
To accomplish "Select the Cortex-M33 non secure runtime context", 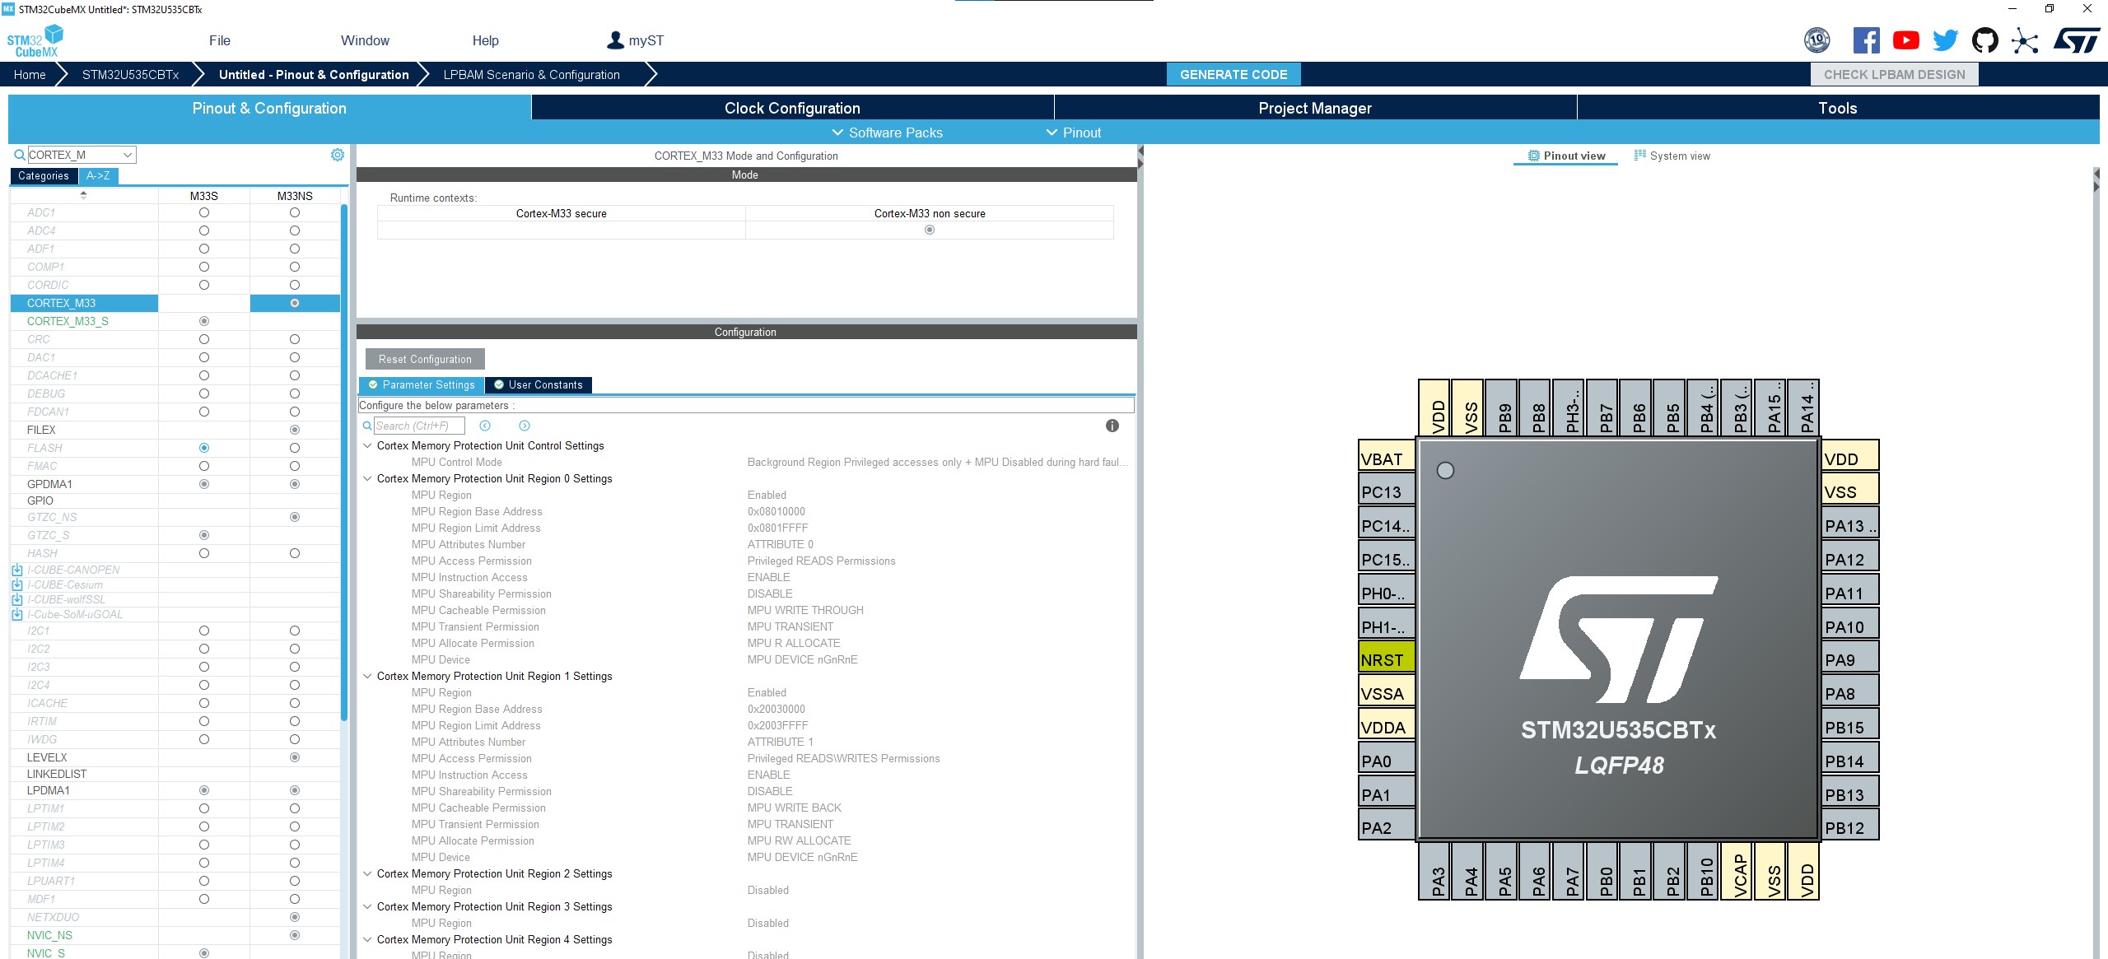I will (x=930, y=230).
